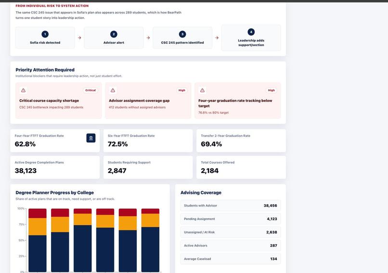Select step 1 circle Sofia risk detected
Viewport: 388px width, 273px height.
coord(45,34)
